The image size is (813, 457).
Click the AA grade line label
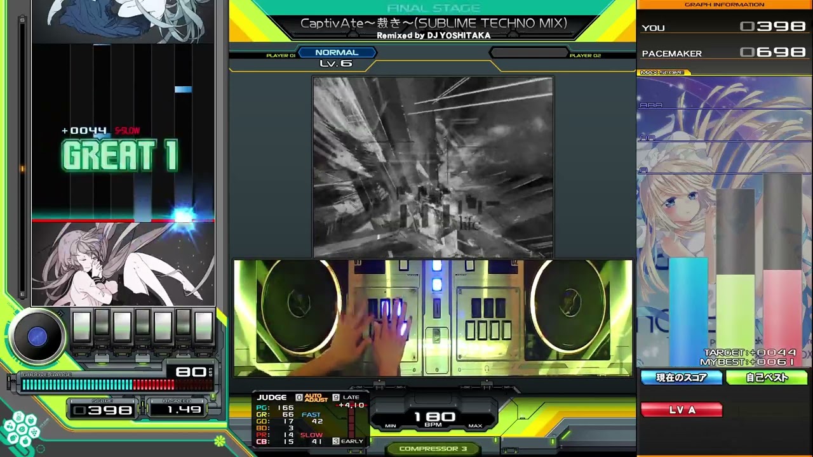647,138
